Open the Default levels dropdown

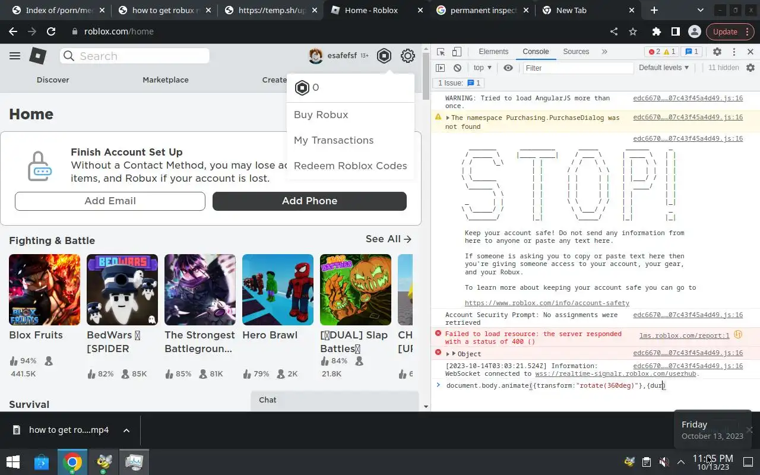[x=664, y=68]
